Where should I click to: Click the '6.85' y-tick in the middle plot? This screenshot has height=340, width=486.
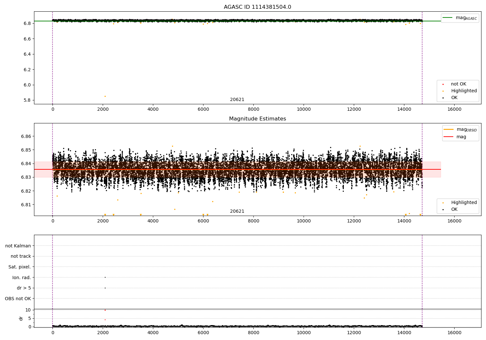tap(26, 150)
